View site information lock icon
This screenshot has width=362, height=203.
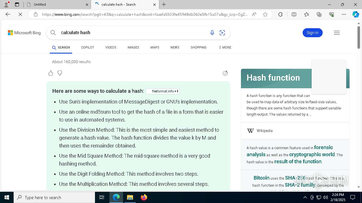tap(35, 14)
